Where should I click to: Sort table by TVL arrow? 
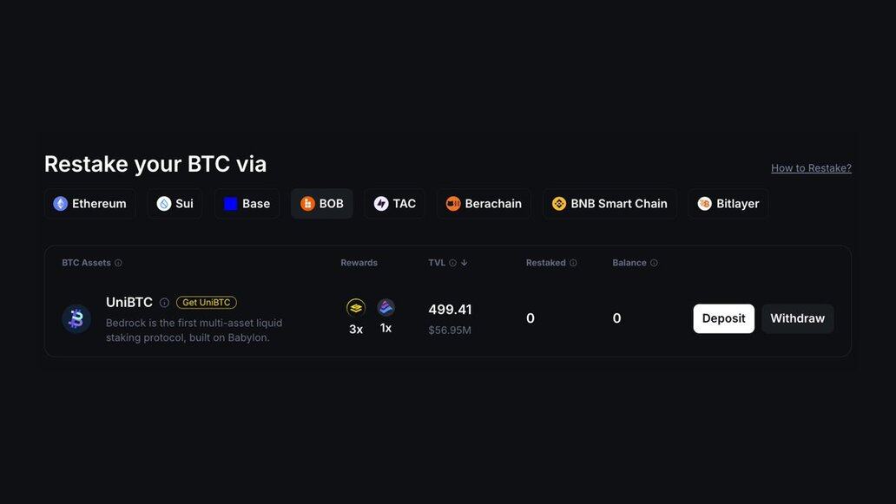464,263
